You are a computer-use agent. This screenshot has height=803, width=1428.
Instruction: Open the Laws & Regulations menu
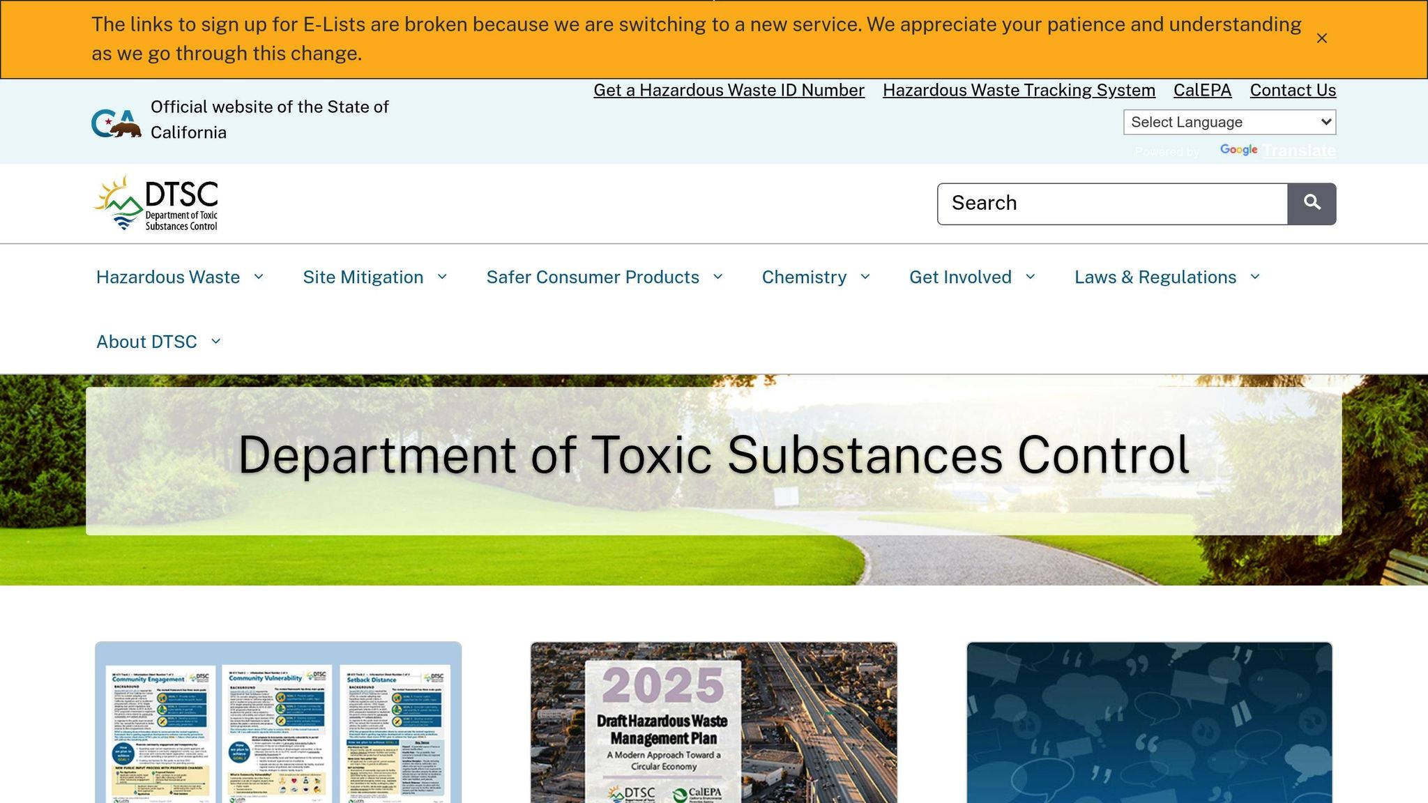pyautogui.click(x=1155, y=277)
